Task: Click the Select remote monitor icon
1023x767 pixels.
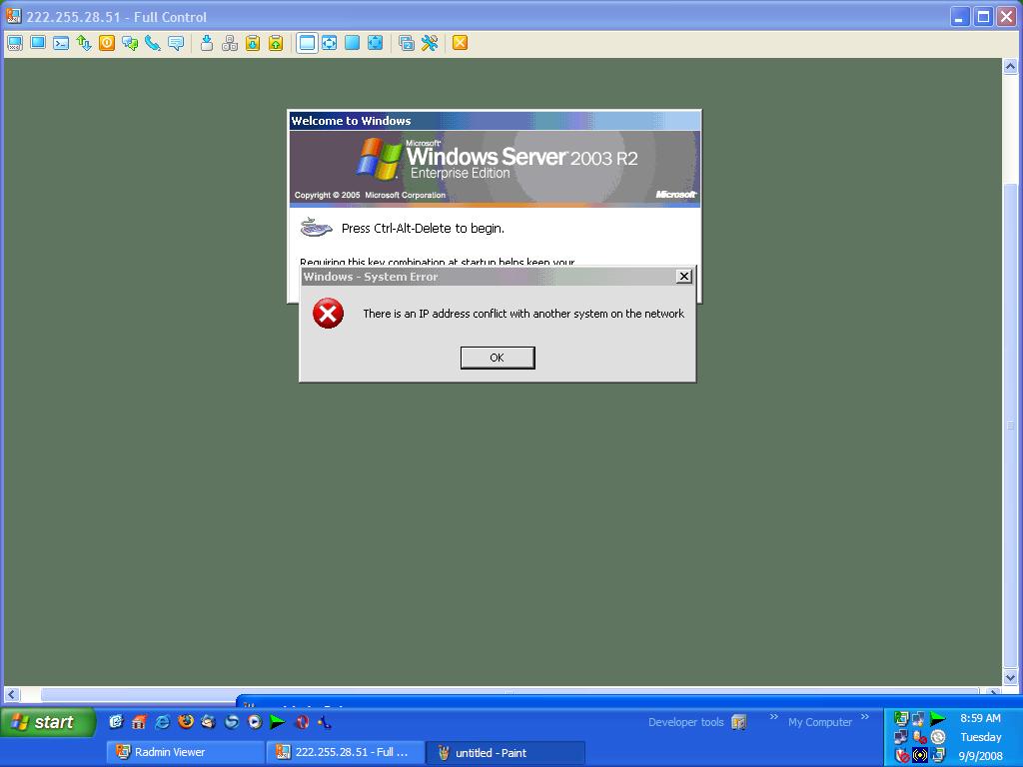Action: [x=407, y=43]
